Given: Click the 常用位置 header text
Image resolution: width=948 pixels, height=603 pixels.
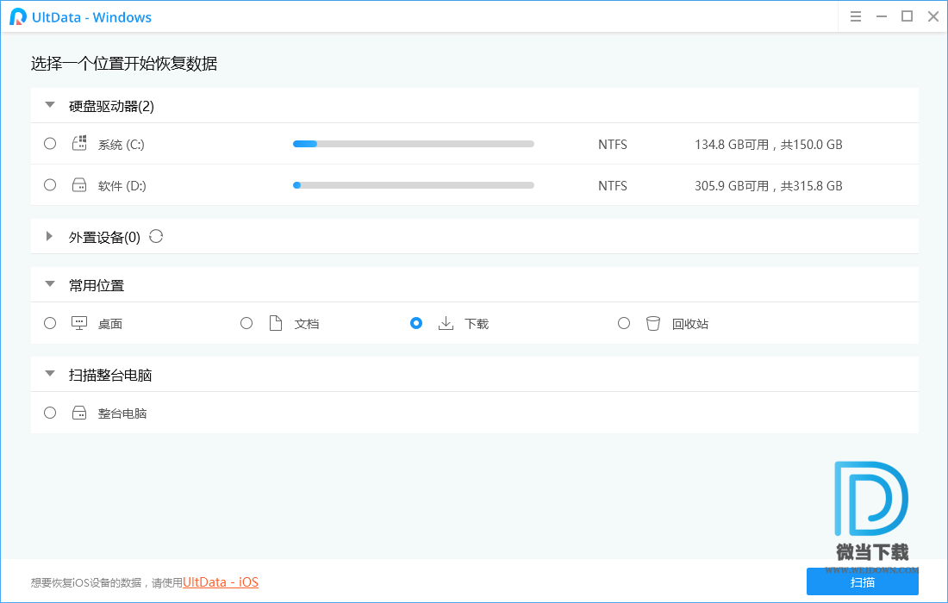Looking at the screenshot, I should click(x=97, y=285).
